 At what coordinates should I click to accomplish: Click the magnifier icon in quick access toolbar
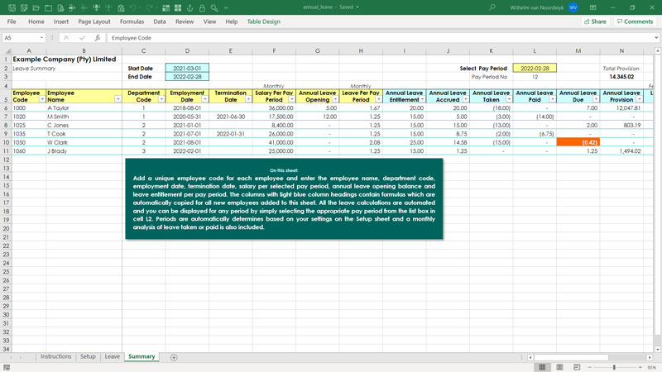pyautogui.click(x=214, y=8)
